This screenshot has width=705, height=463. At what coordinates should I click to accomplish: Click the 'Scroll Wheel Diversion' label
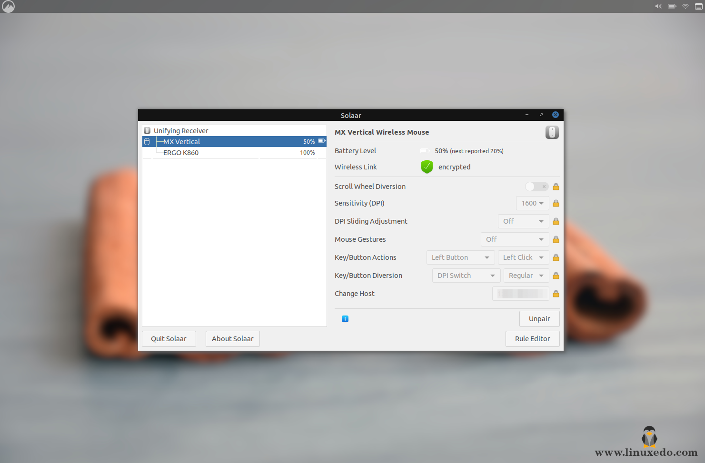point(370,187)
